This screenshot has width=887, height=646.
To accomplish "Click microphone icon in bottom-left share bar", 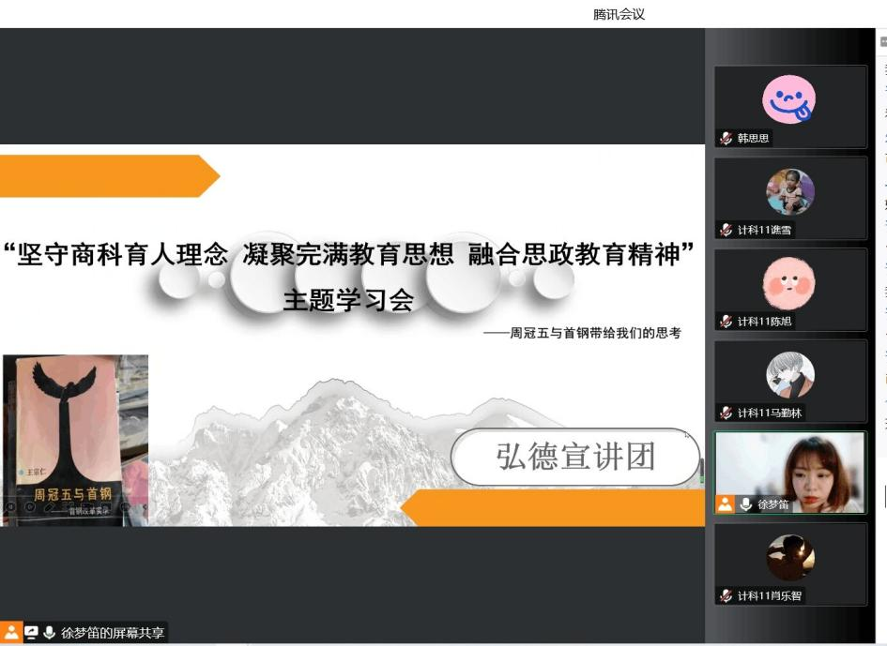I will [x=50, y=633].
